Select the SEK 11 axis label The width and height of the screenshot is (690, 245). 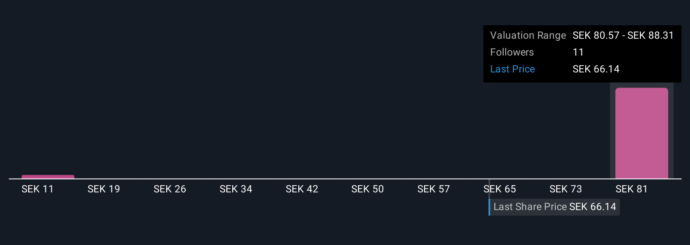pos(37,189)
